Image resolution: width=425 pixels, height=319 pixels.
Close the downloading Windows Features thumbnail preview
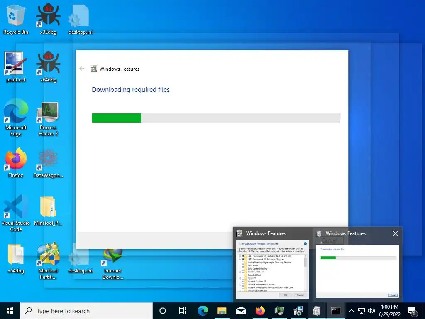(x=396, y=233)
